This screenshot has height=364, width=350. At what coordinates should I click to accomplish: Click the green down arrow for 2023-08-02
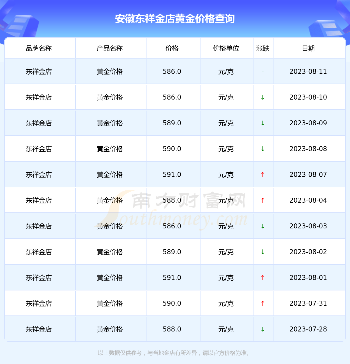click(x=263, y=252)
